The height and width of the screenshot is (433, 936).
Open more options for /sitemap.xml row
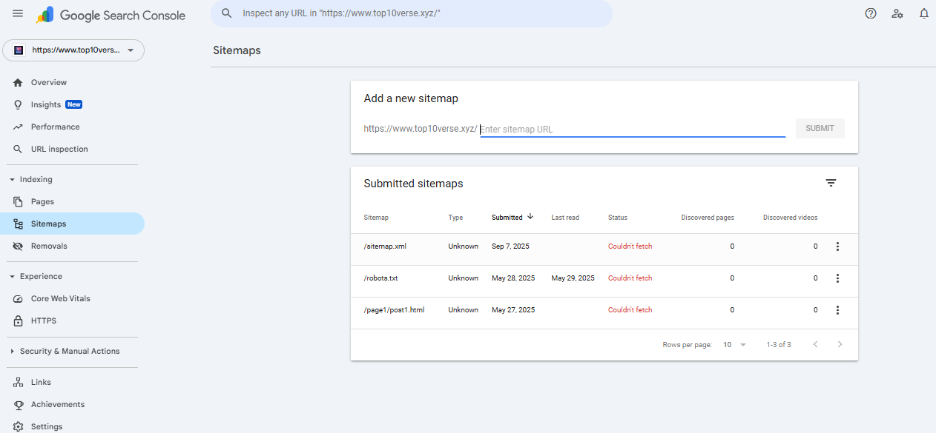point(837,246)
